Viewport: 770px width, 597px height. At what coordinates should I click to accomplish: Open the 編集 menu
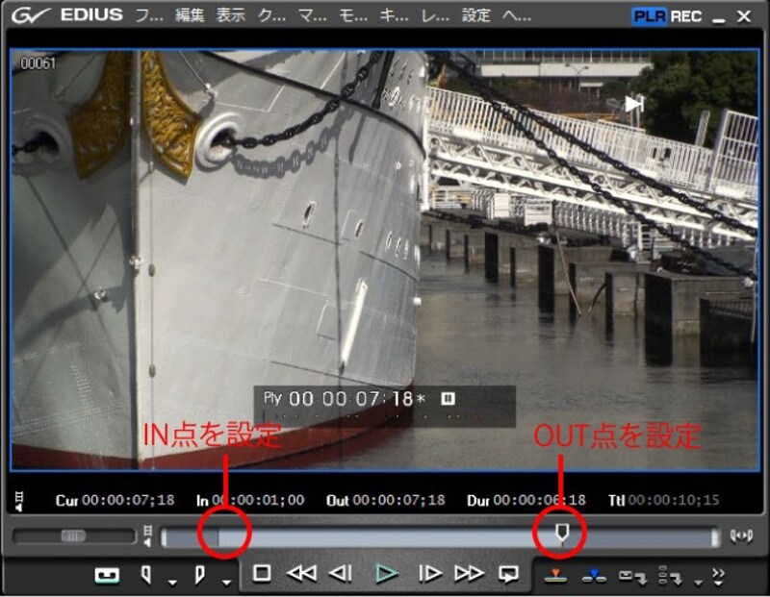[190, 15]
